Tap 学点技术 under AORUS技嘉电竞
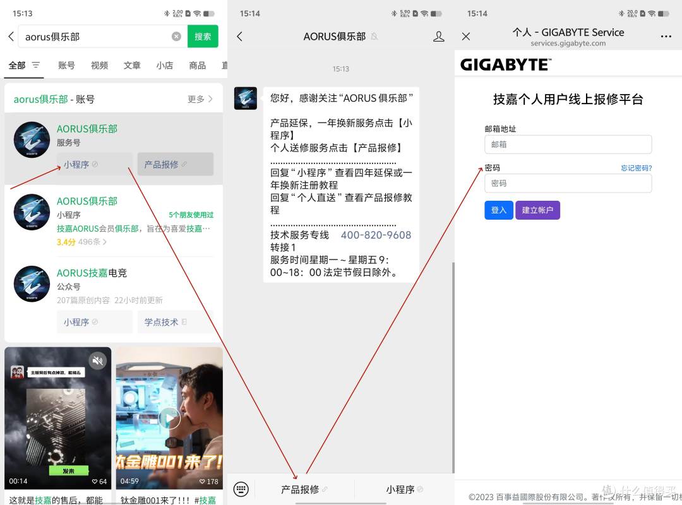Screen dimensions: 682x505 click(x=176, y=322)
